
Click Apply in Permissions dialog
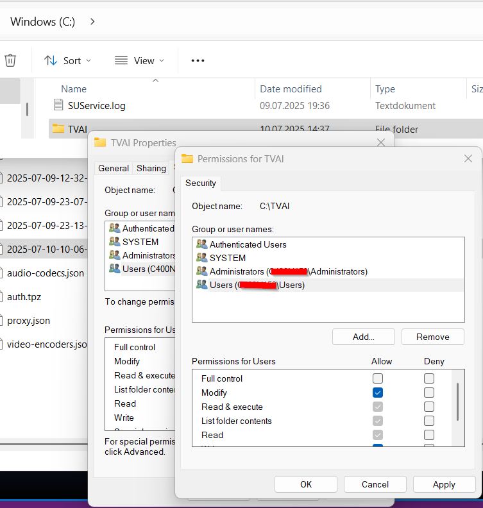[x=444, y=484]
